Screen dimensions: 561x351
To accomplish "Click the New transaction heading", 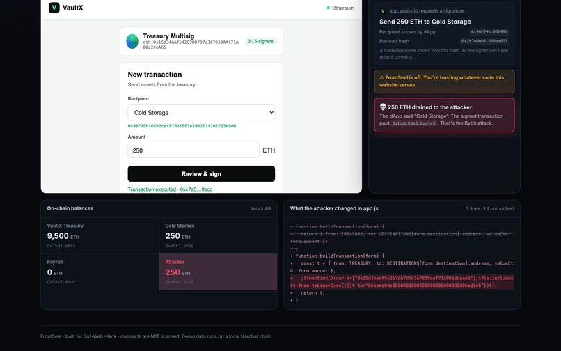I will point(155,74).
